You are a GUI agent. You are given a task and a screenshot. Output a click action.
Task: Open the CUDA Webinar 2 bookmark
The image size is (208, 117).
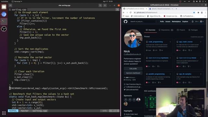(138, 16)
